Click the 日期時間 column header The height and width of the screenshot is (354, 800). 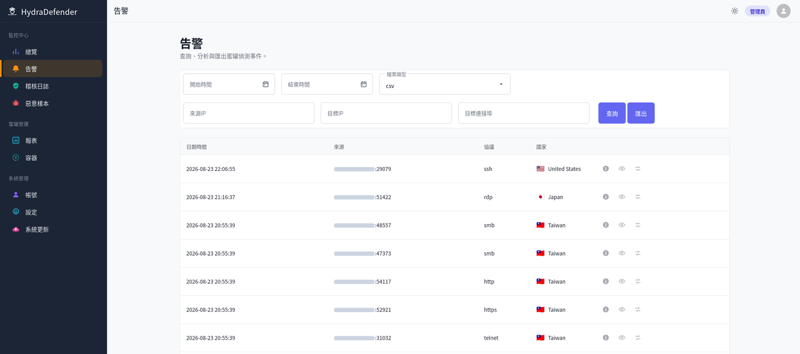pyautogui.click(x=197, y=147)
